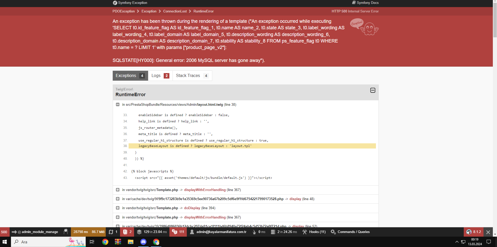Open the toolbar panel with count 1
The height and width of the screenshot is (247, 497).
pyautogui.click(x=113, y=232)
